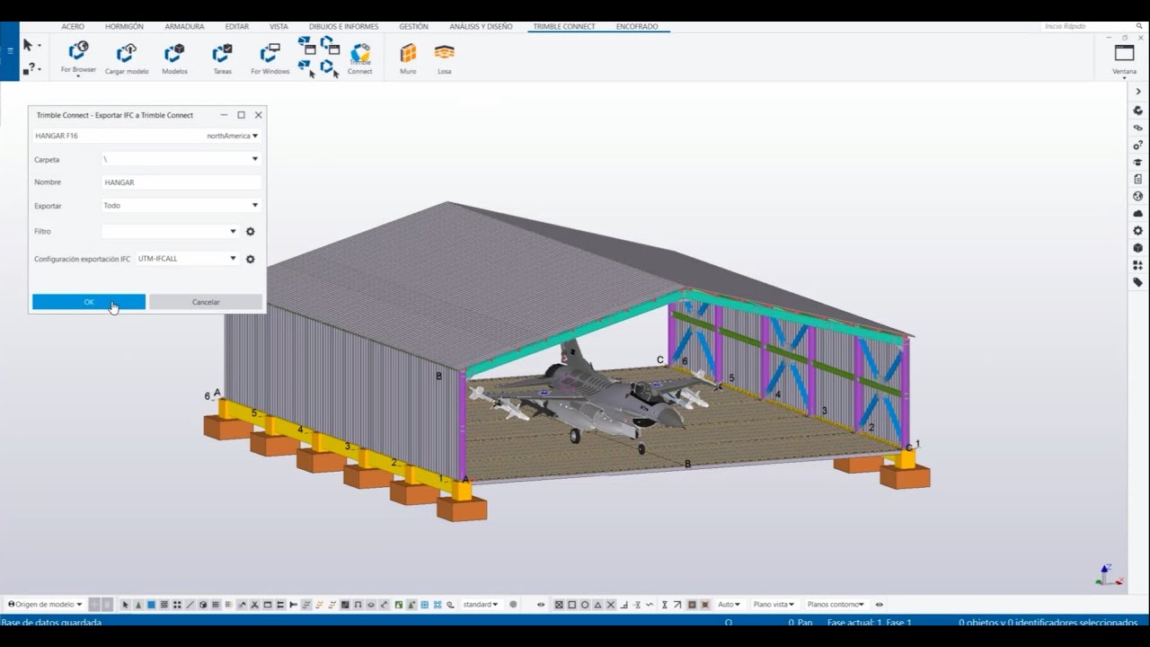This screenshot has height=647, width=1150.
Task: Open the tag icon in right side panel
Action: coord(1138,282)
